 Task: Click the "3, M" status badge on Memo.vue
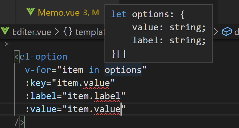click(91, 12)
